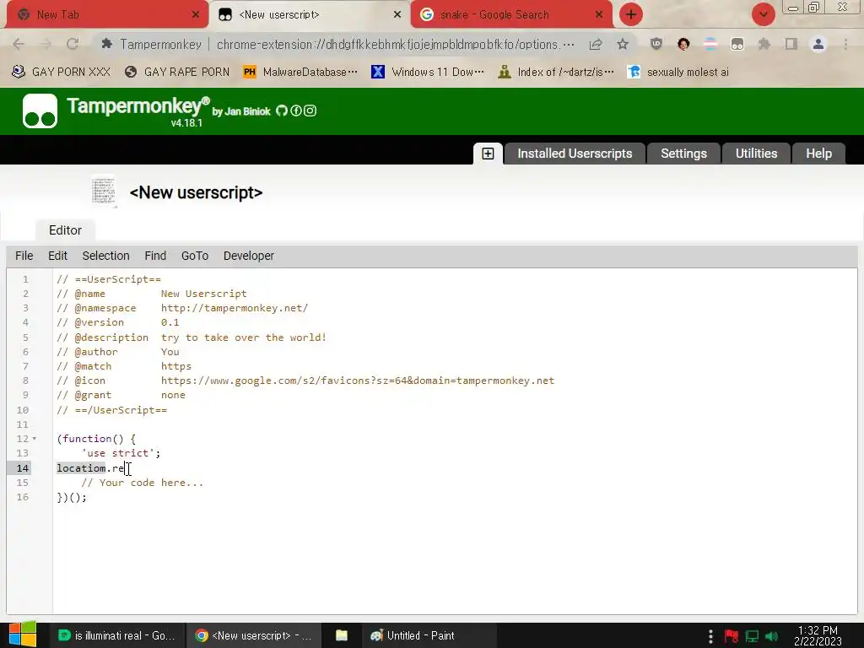Viewport: 864px width, 648px height.
Task: Open the MalwareDatabase bookmark
Action: 300,73
